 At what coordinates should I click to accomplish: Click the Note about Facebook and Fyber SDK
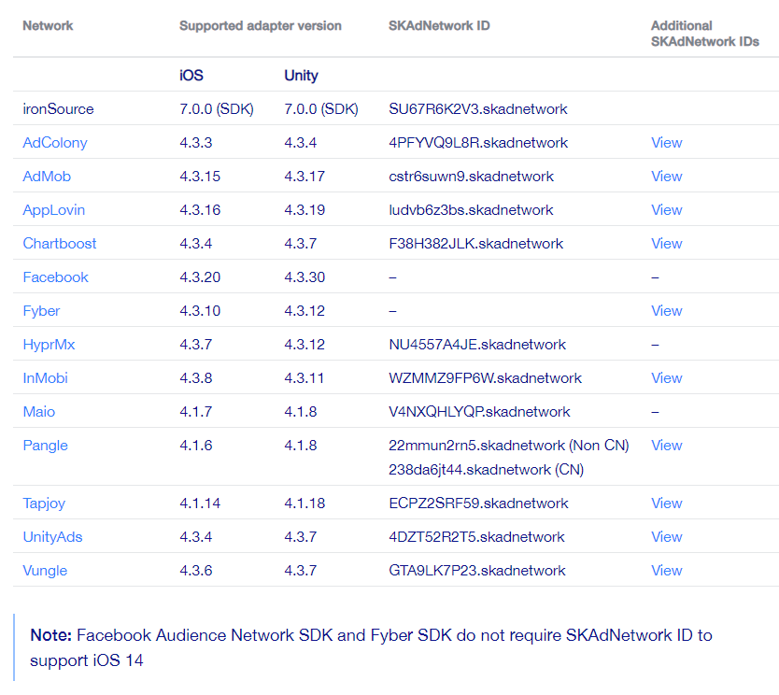point(371,647)
